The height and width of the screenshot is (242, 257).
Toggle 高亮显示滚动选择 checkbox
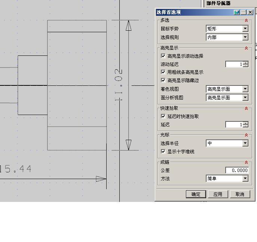[x=163, y=56]
